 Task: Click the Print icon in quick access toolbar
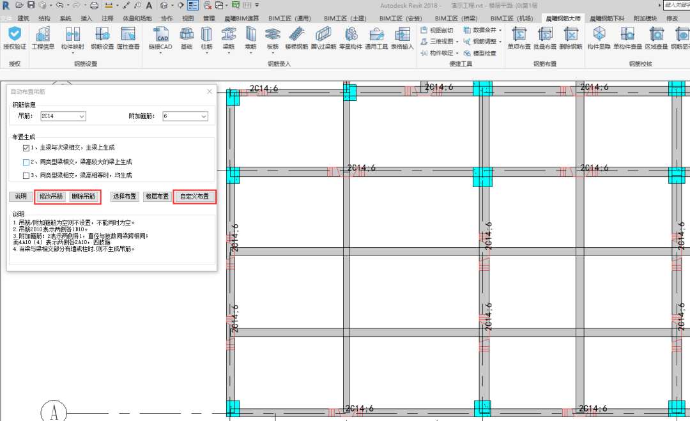[x=94, y=5]
